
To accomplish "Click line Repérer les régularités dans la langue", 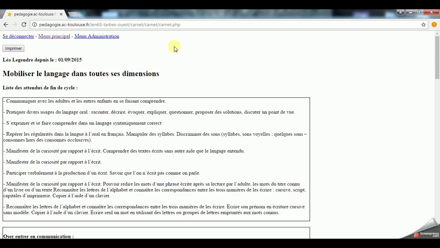I will tap(155, 137).
